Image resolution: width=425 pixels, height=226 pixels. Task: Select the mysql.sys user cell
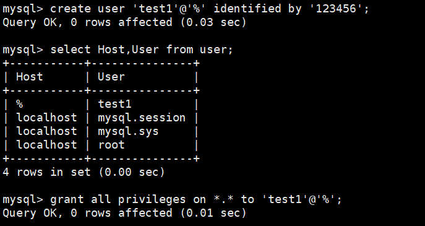pos(128,131)
